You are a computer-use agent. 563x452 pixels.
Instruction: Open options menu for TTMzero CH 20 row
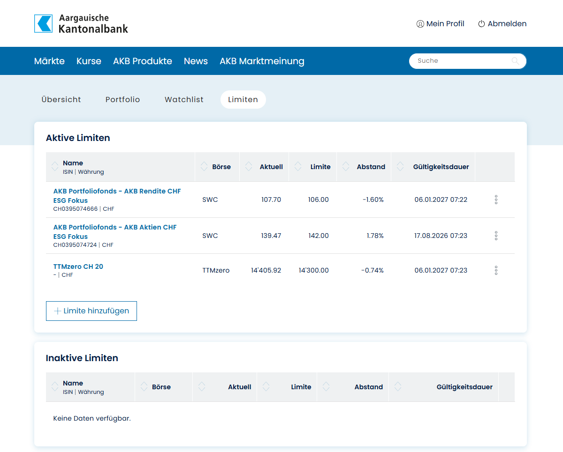pyautogui.click(x=496, y=270)
